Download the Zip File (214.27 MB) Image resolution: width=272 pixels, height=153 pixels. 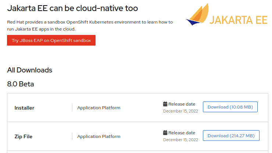tap(231, 135)
